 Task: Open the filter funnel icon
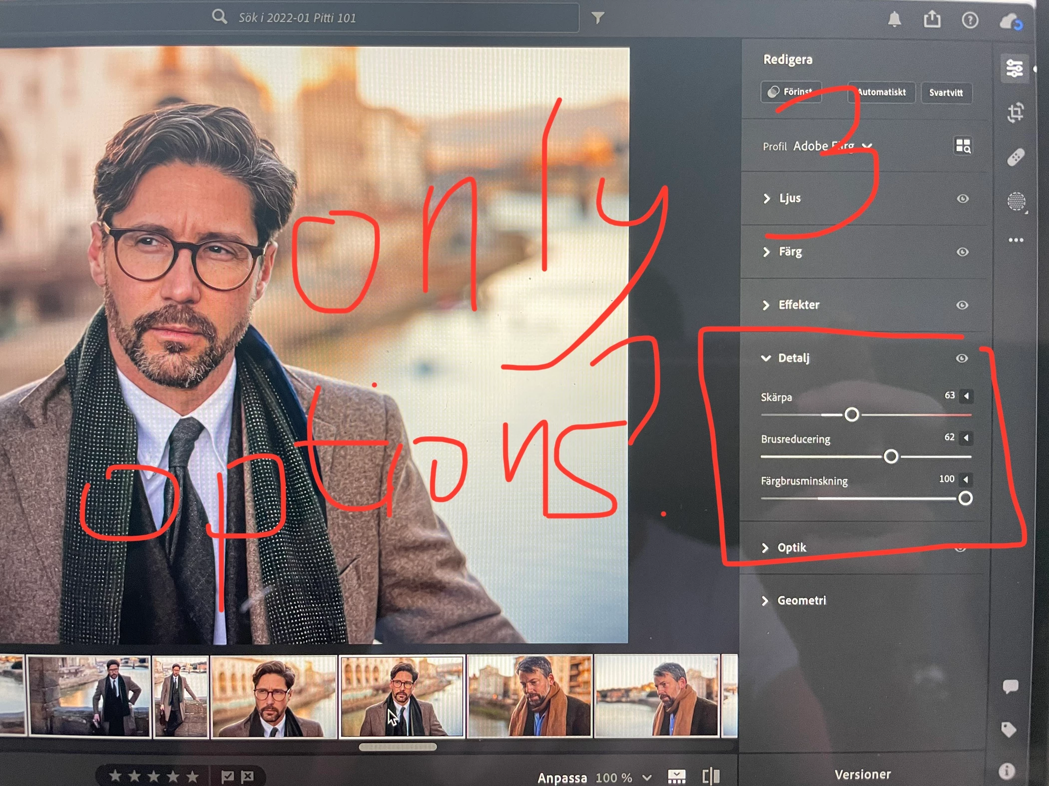(x=598, y=18)
